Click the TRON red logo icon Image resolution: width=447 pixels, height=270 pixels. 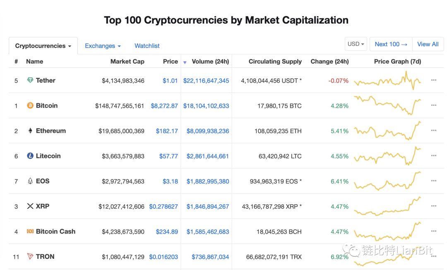30,257
